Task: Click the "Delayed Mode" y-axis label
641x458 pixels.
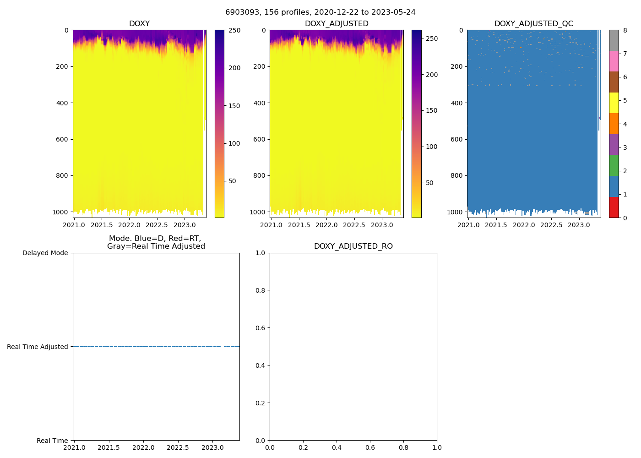Action: click(x=45, y=253)
